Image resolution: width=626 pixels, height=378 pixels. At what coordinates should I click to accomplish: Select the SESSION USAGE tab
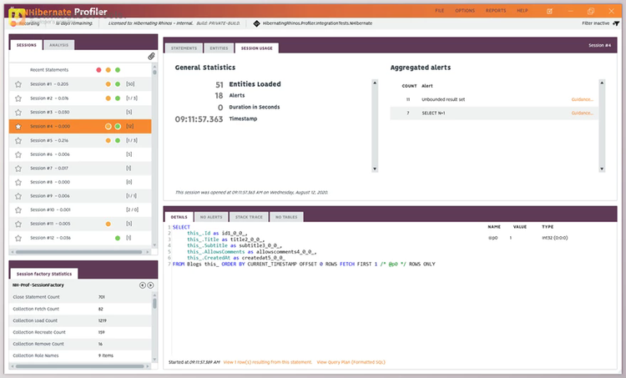(x=257, y=48)
